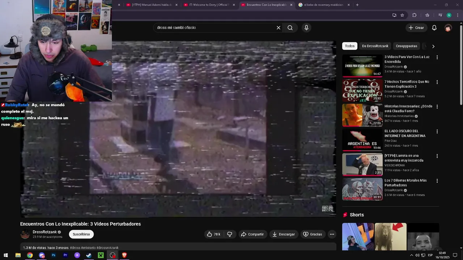Open Steam from taskbar

pos(89,255)
